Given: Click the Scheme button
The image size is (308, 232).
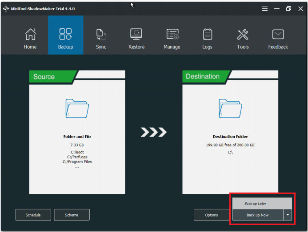Looking at the screenshot, I should (72, 215).
